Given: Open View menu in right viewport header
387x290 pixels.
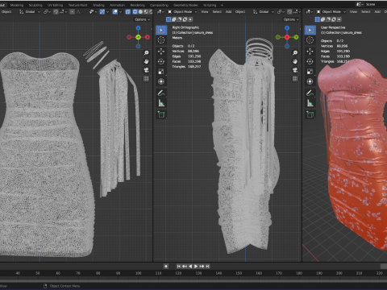Looking at the screenshot, I should (353, 12).
